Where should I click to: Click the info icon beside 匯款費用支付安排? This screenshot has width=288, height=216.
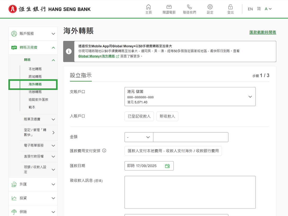[104, 151]
